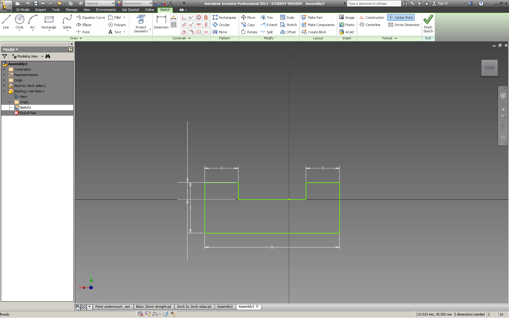This screenshot has width=509, height=318.
Task: Open the Format panel dropdown
Action: (x=389, y=38)
